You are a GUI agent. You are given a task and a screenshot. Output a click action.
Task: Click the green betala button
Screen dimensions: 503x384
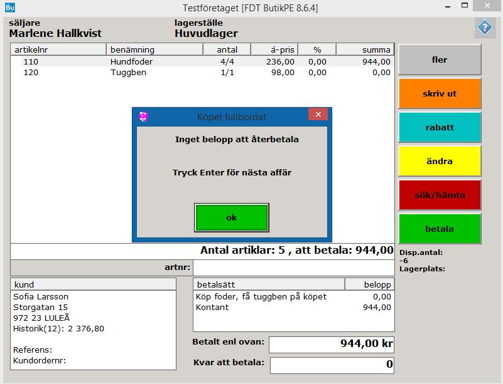(440, 229)
